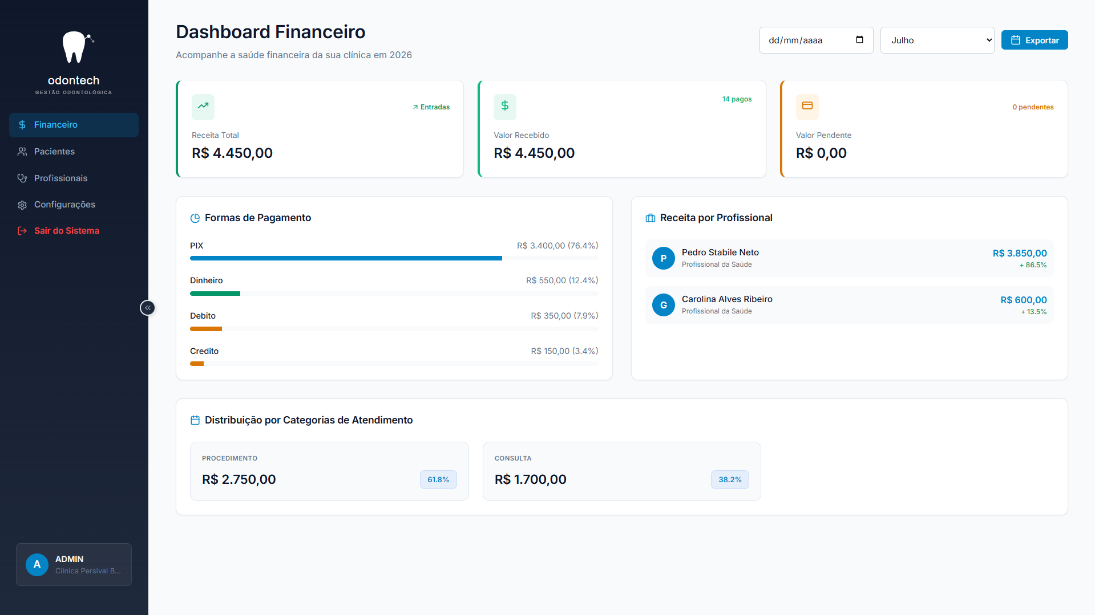Screen dimensions: 1095x615
Task: Open the Valor Pendente card
Action: [x=924, y=129]
